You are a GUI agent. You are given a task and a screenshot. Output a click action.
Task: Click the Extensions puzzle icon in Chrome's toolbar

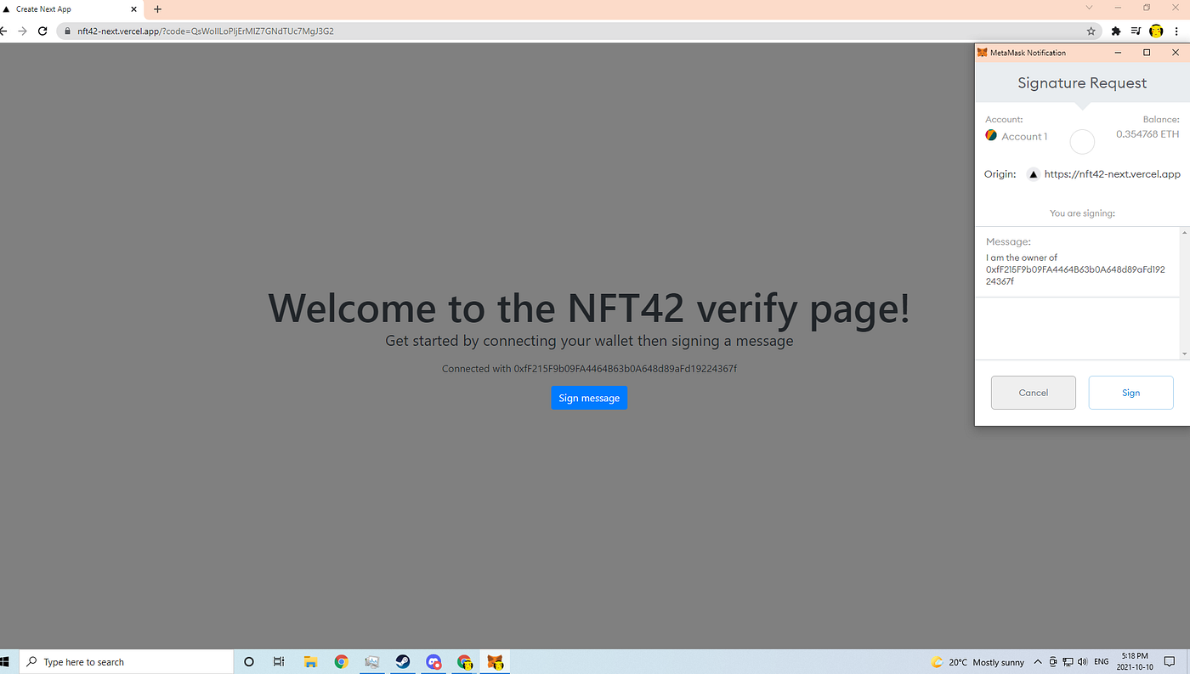[1115, 31]
